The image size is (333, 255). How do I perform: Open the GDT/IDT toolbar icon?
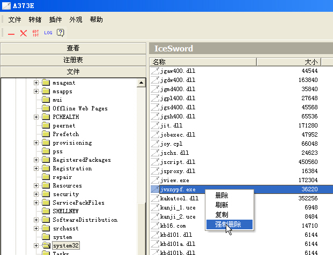[x=36, y=33]
